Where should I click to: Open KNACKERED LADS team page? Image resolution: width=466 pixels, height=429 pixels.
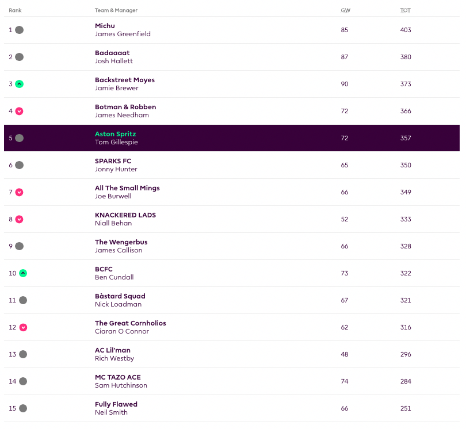pos(125,215)
